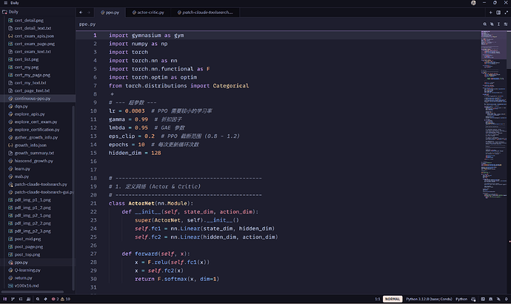Place cursor on line 10 lr value
This screenshot has height=304, width=511.
(135, 111)
